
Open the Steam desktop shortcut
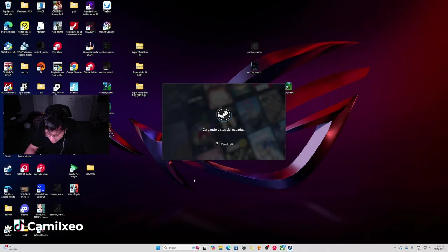coord(8,170)
